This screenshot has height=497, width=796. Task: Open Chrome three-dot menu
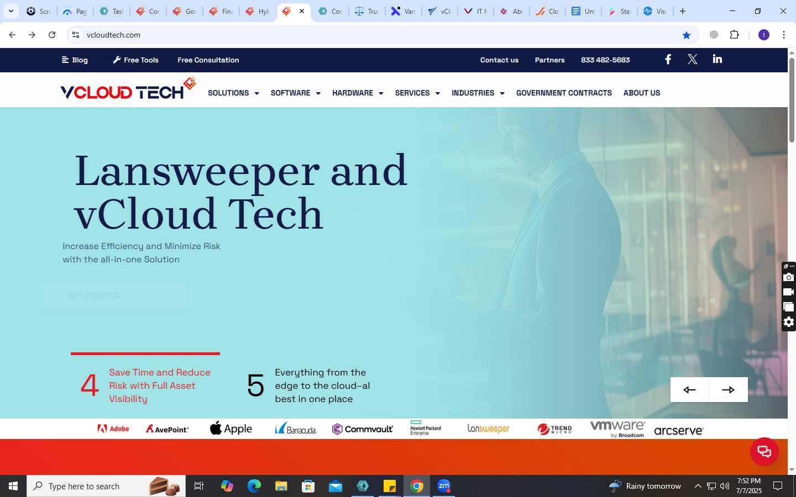(x=784, y=35)
